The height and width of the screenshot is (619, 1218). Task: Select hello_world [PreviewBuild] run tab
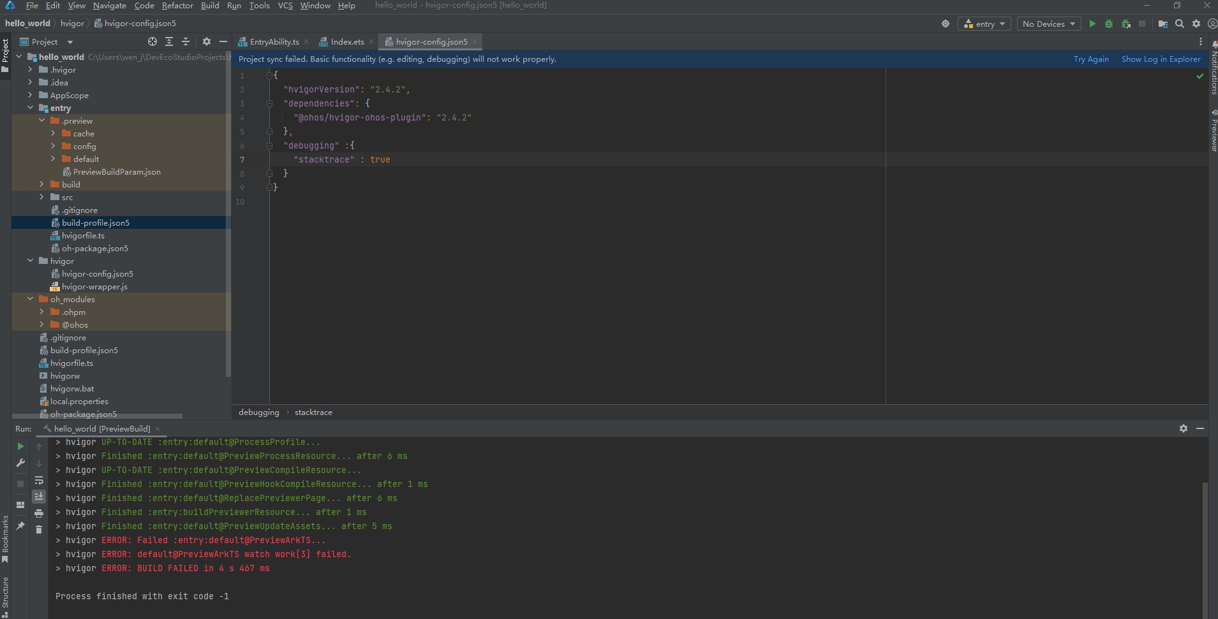tap(102, 428)
